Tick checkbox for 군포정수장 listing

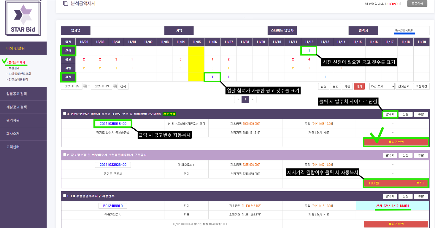[x=64, y=155]
